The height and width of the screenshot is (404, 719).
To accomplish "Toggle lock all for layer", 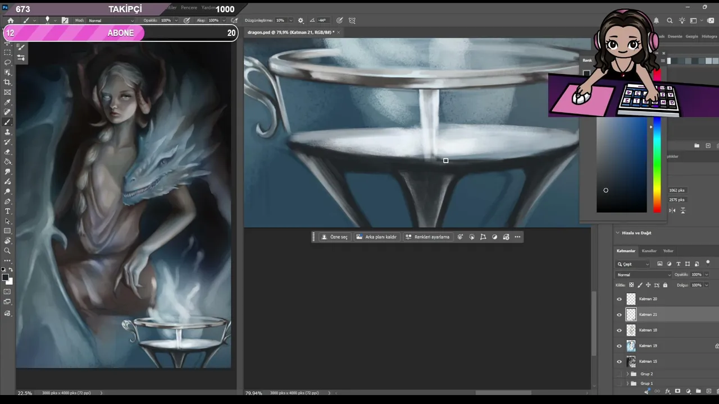I will click(x=665, y=285).
